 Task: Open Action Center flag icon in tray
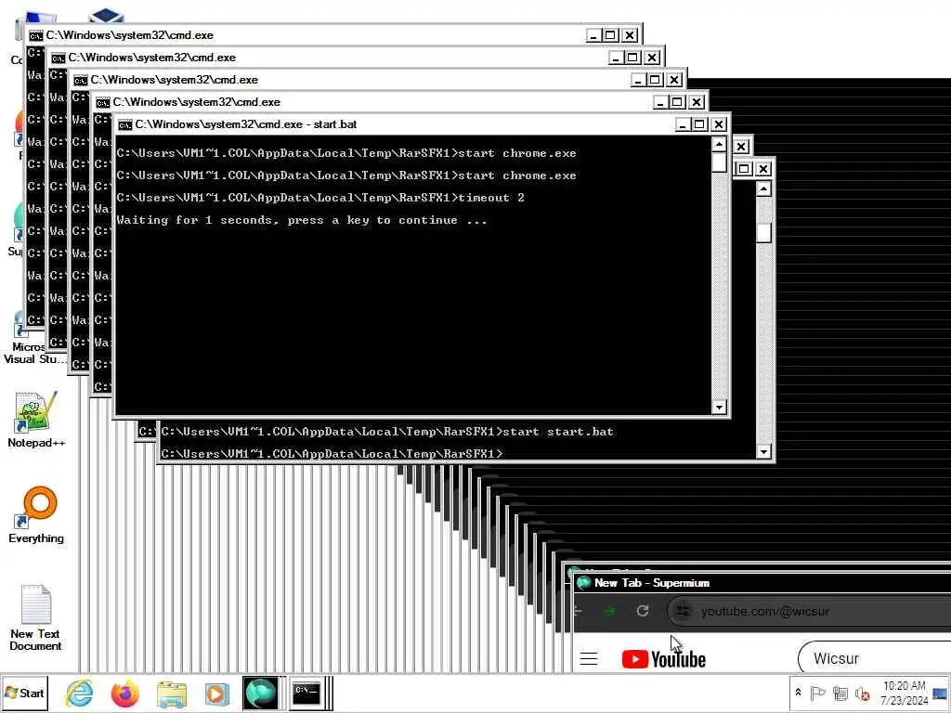[x=817, y=693]
